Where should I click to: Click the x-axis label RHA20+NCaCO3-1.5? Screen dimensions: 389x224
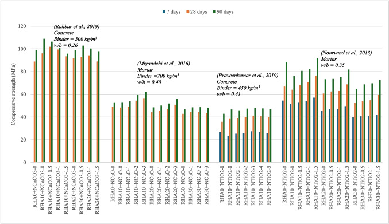pos(97,190)
